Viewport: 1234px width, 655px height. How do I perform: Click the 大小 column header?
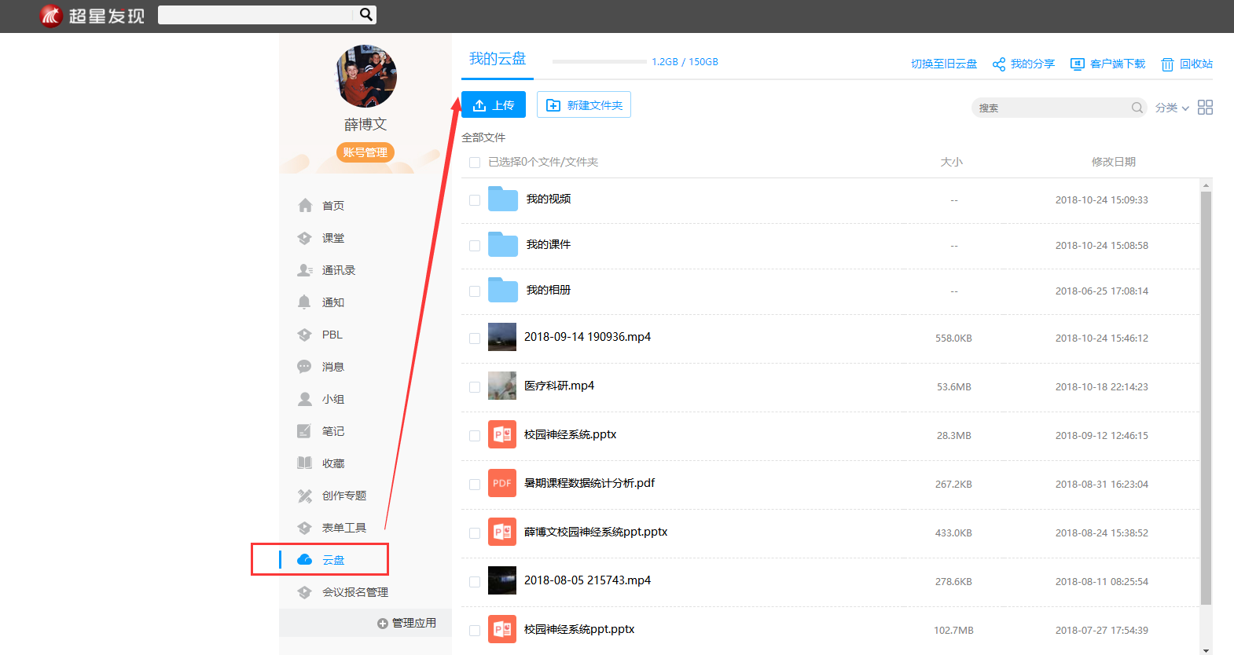click(952, 162)
